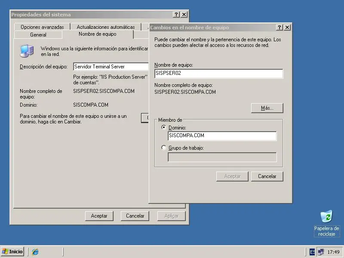Click the Más... button
This screenshot has width=344, height=258.
coord(267,108)
